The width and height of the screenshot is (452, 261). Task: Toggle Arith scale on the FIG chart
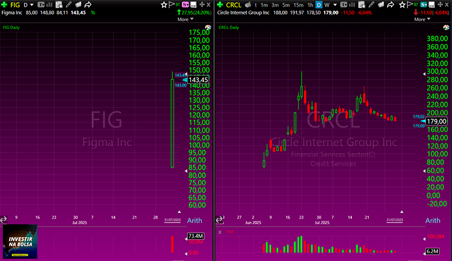[194, 220]
